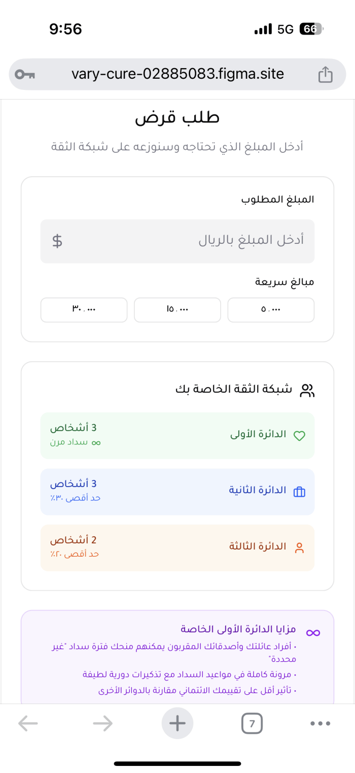Tap the key password icon

(x=24, y=75)
